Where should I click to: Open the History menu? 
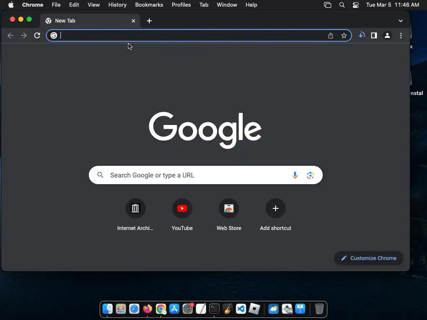[117, 5]
